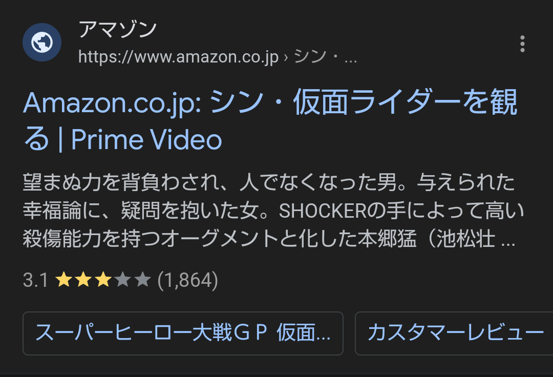553x377 pixels.
Task: Click the fifth grey rating star
Action: (142, 280)
